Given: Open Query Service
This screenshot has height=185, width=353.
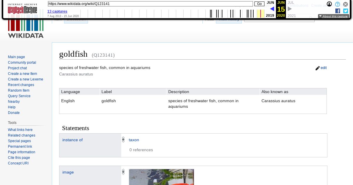Looking at the screenshot, I should pyautogui.click(x=19, y=96).
